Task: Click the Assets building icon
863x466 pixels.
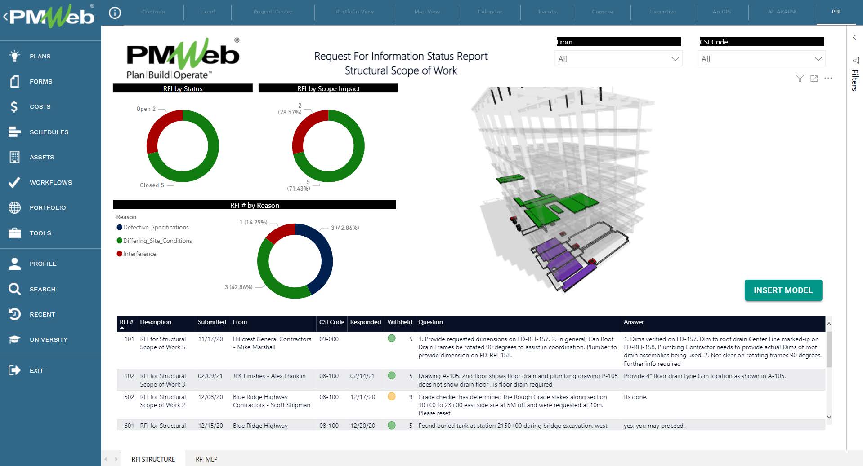Action: tap(14, 157)
